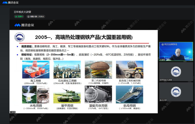Screen dimensions: 195x124
Task: Click the 腾讯会议 logo above the slide
Action: click(x=24, y=25)
